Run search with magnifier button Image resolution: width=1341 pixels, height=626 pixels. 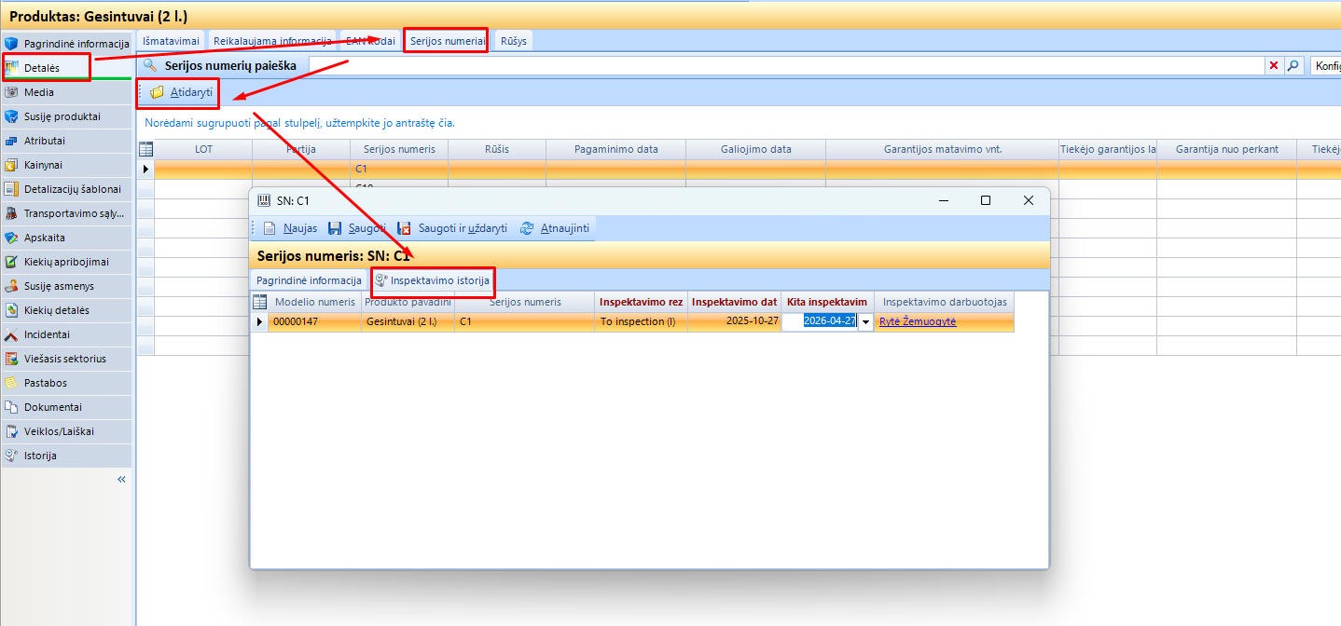click(1293, 65)
